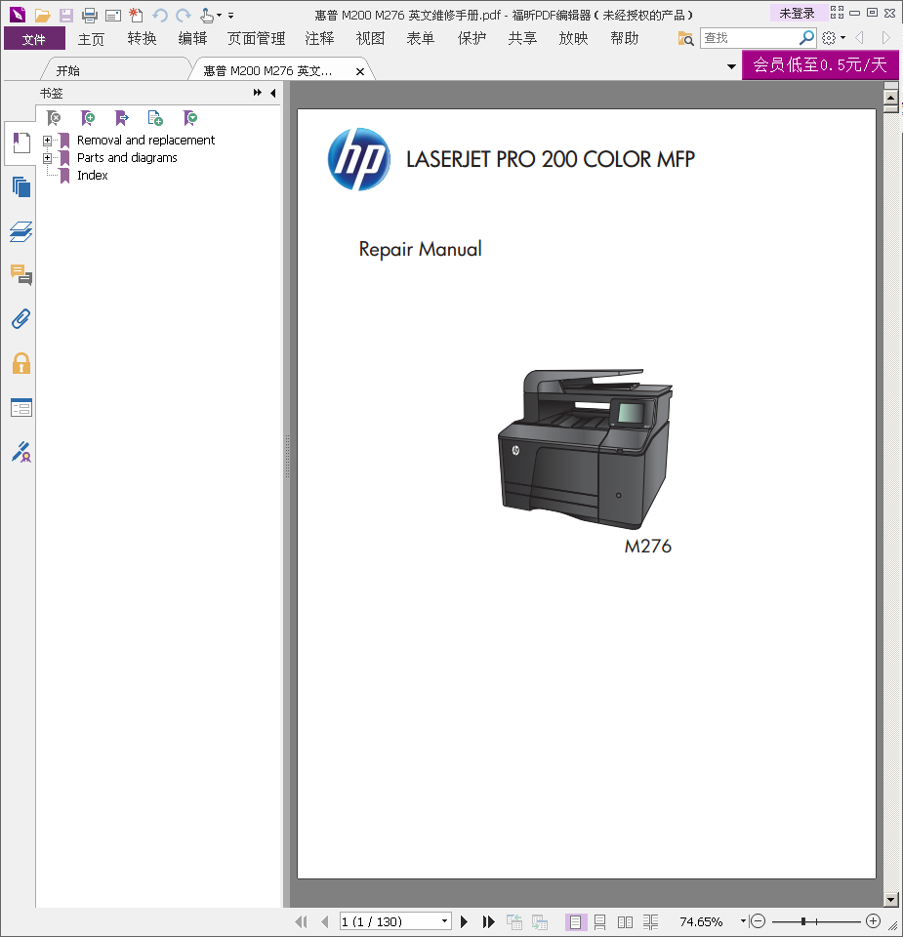Go to the previous page

(324, 922)
